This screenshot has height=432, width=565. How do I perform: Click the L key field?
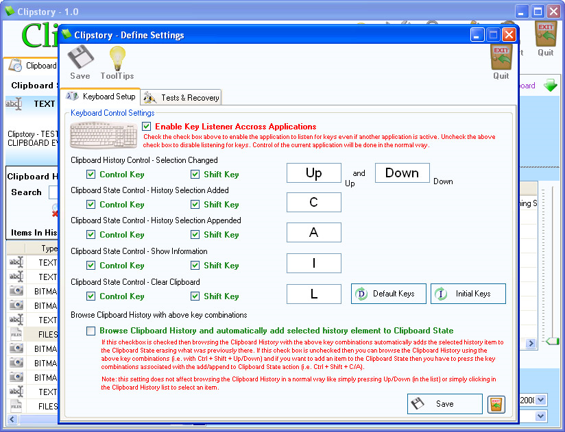tap(314, 294)
